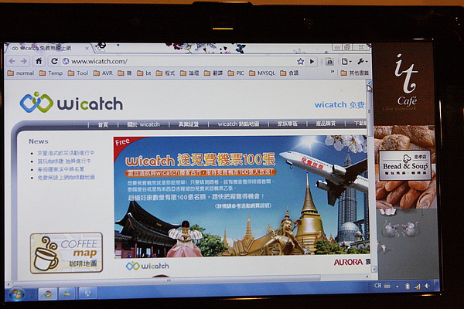This screenshot has height=309, width=464.
Task: Click the fourth News list link
Action: (x=67, y=178)
